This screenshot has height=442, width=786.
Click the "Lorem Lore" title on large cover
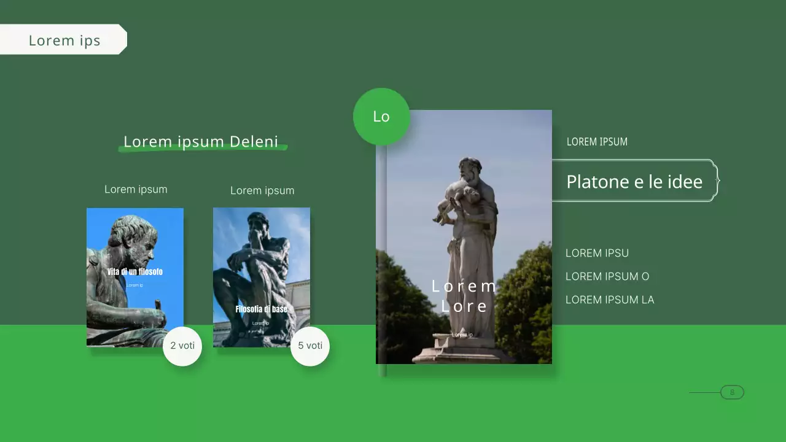464,296
